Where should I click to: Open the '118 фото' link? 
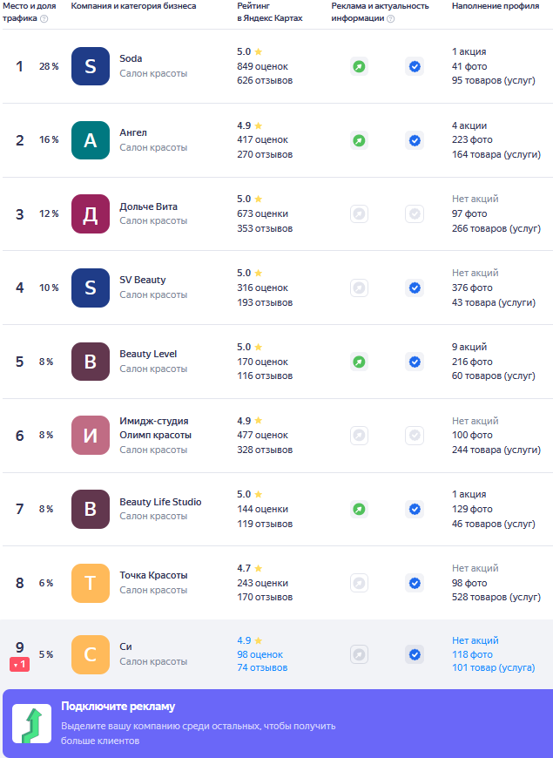472,654
